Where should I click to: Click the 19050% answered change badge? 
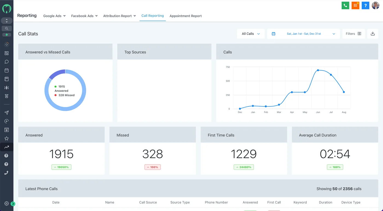point(61,167)
